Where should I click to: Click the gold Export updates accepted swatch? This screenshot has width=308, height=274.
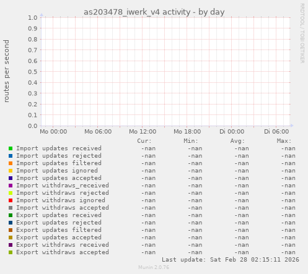(11, 238)
